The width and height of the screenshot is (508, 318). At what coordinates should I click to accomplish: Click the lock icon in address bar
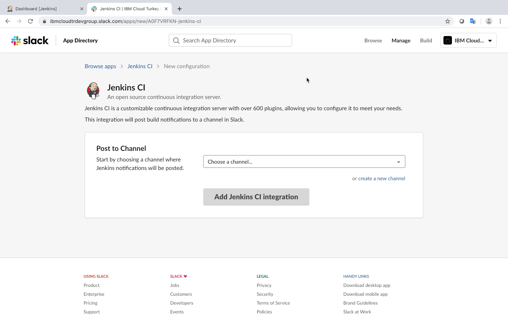[44, 21]
